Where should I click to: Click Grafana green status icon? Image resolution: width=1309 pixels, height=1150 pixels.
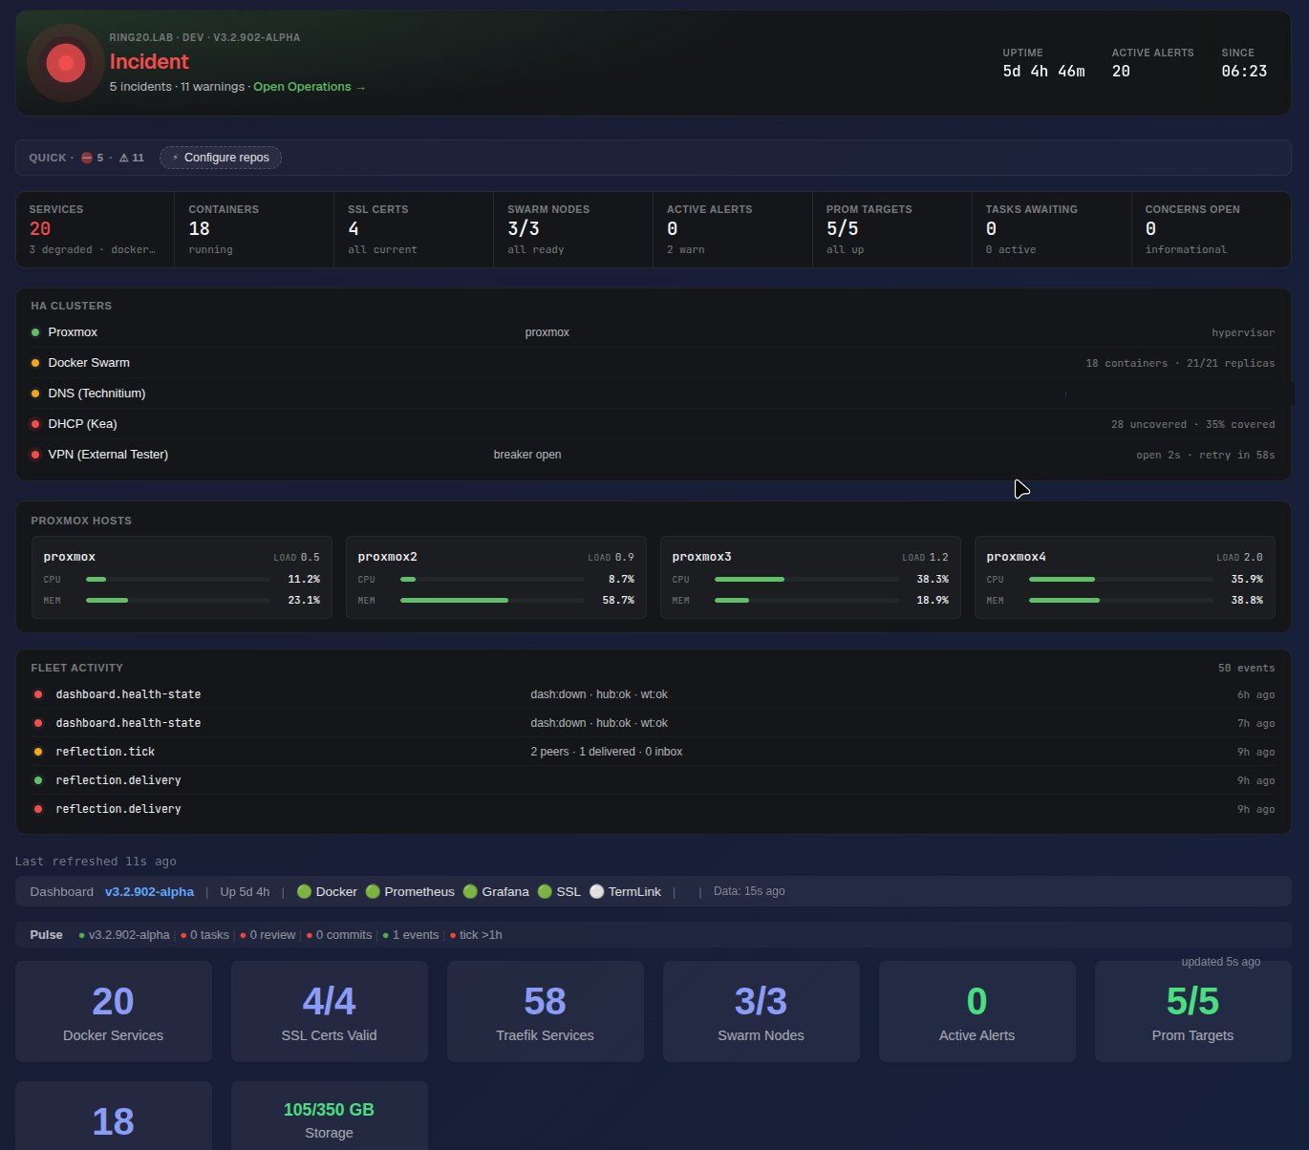[x=470, y=891]
